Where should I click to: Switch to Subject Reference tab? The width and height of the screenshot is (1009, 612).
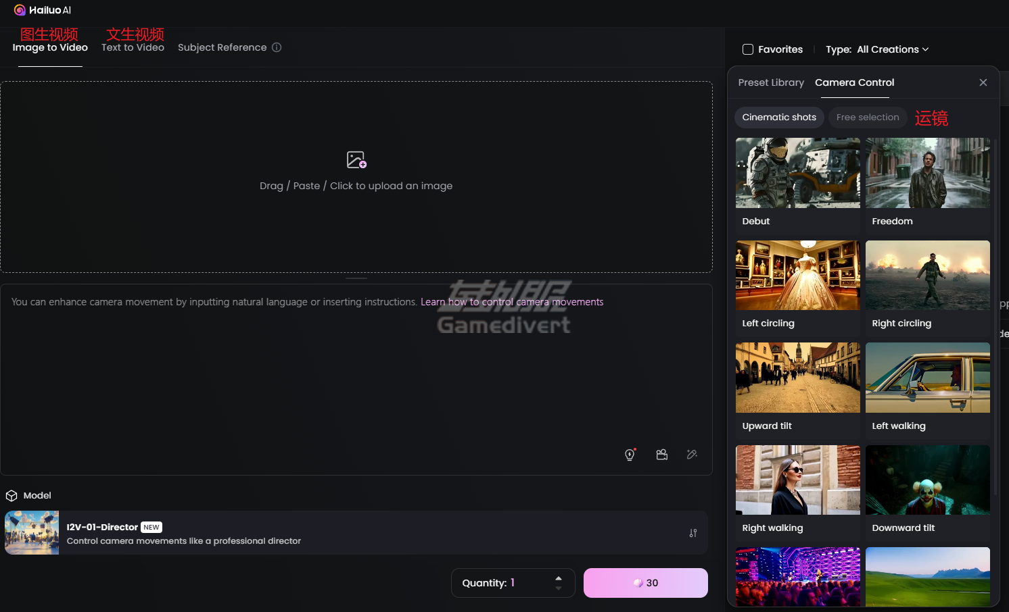coord(222,47)
